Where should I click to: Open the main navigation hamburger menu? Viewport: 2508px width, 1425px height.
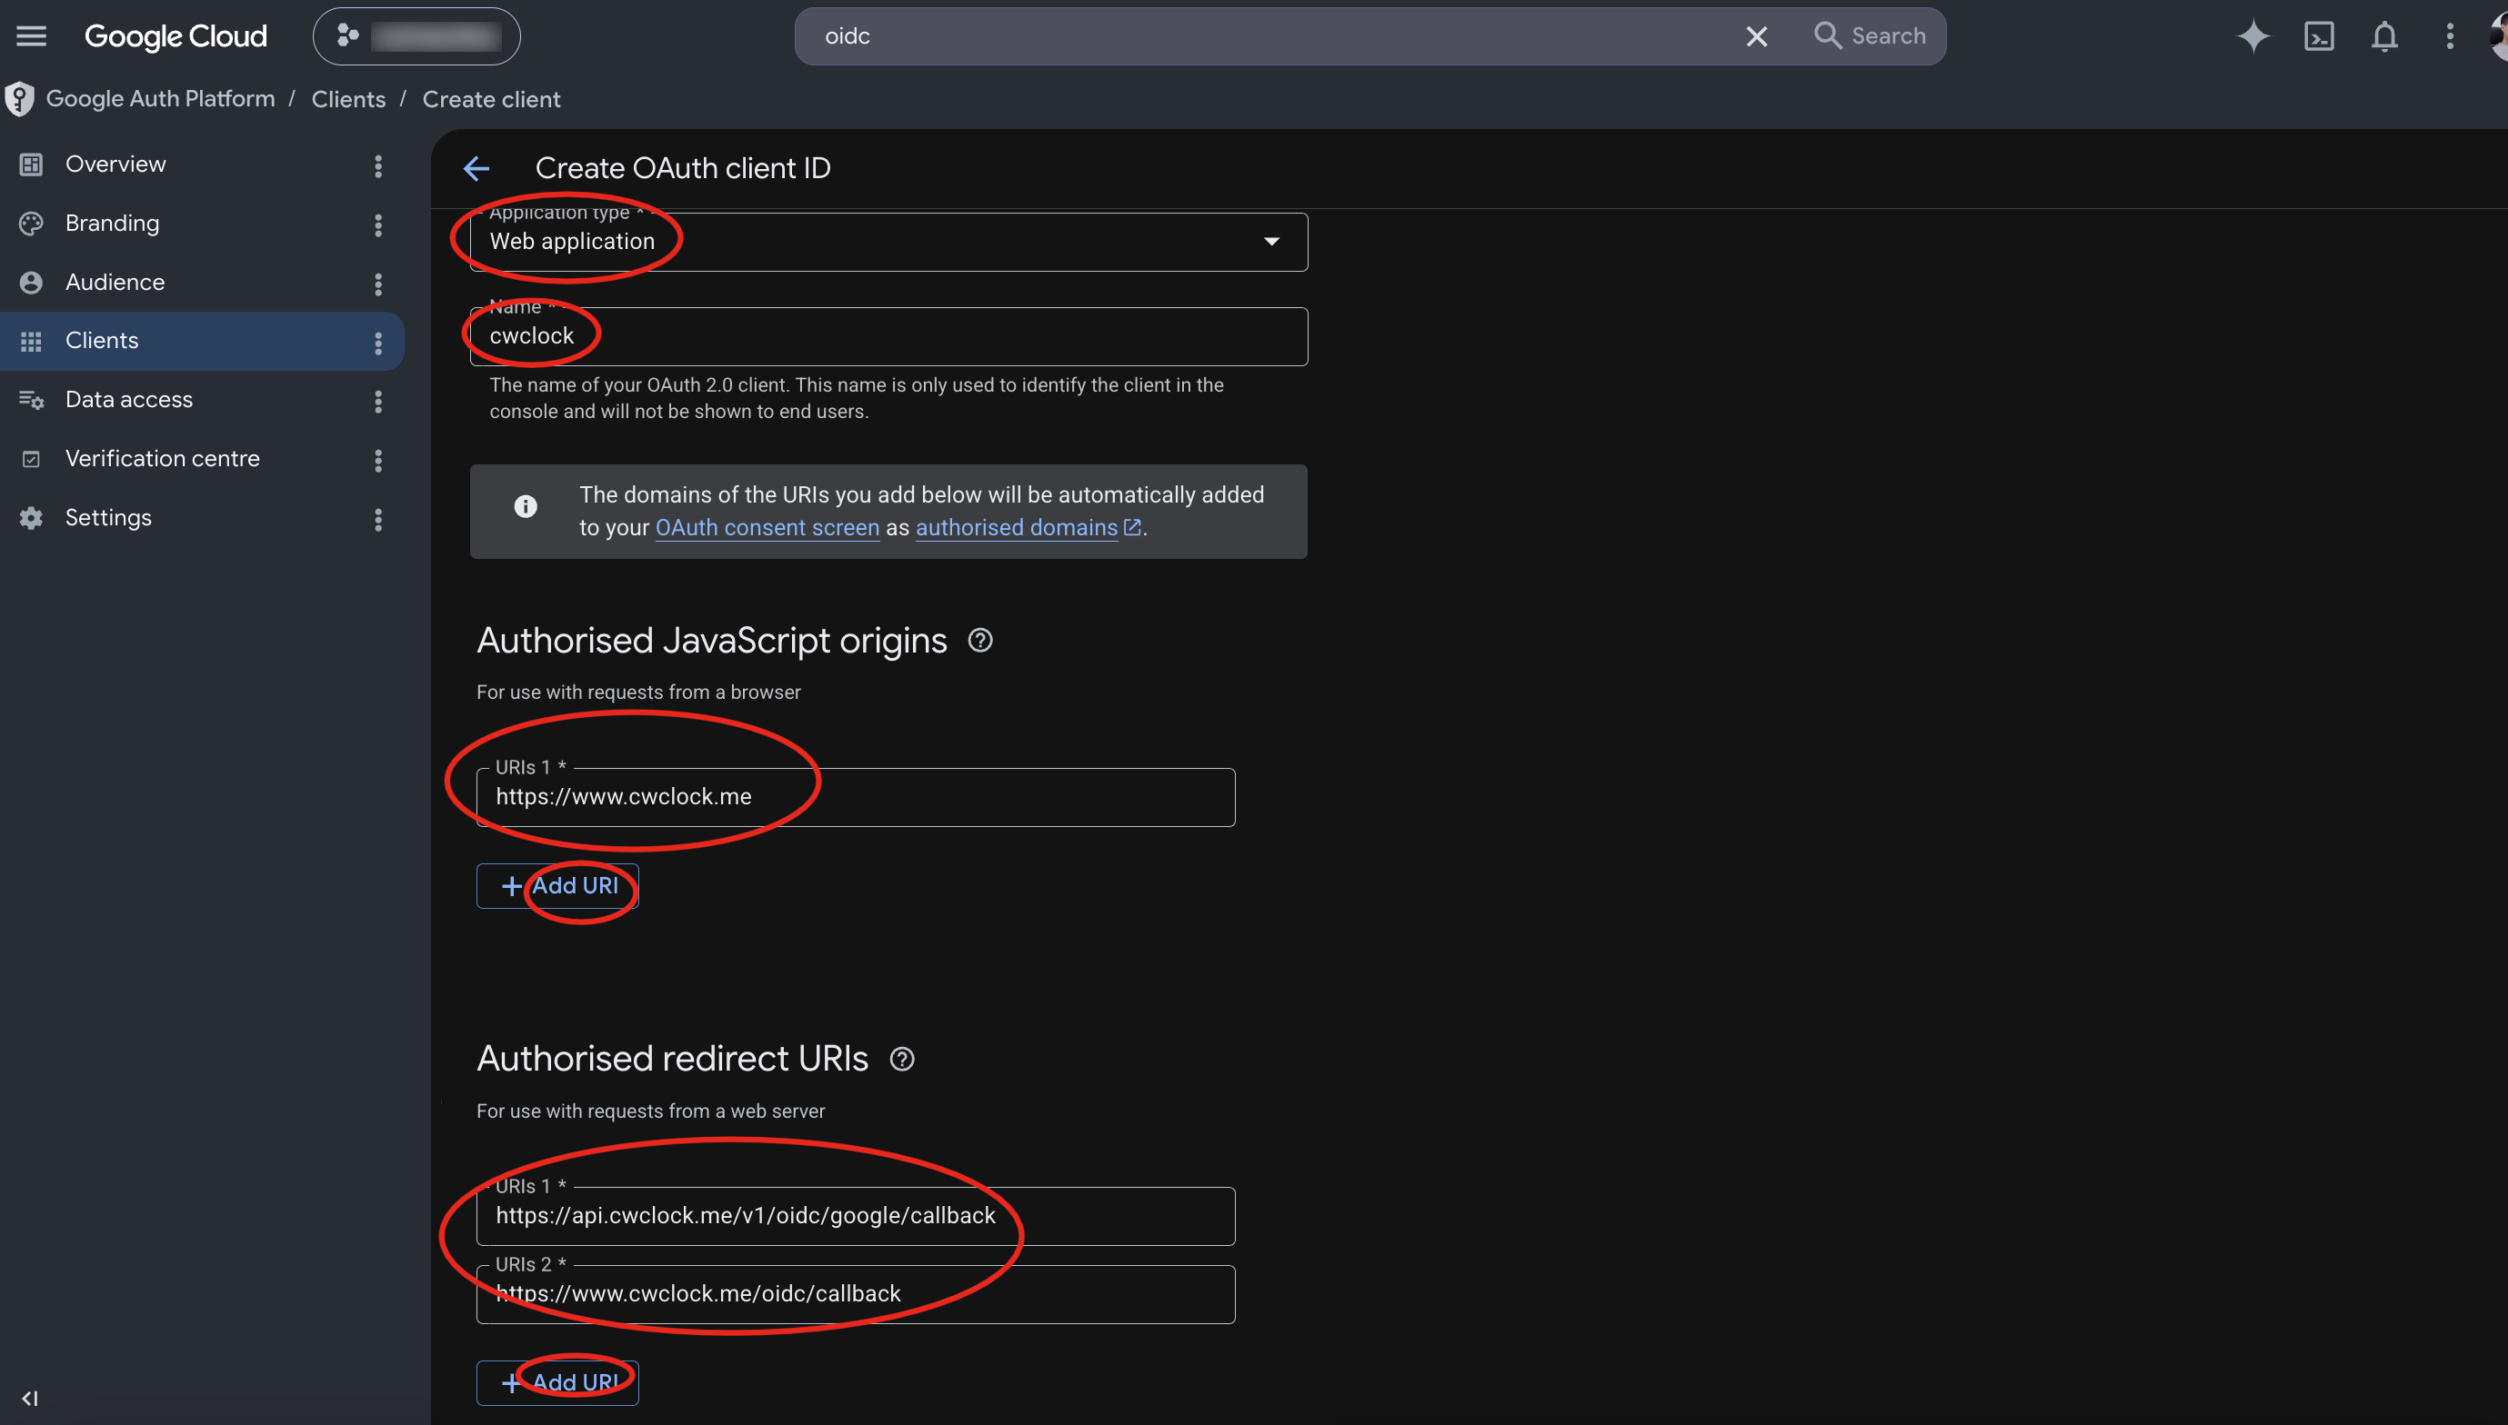click(x=31, y=36)
